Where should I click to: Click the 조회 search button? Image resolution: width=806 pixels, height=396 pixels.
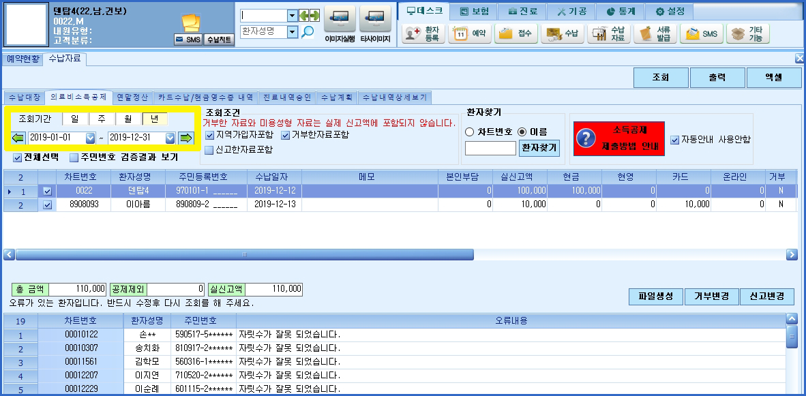pos(661,78)
